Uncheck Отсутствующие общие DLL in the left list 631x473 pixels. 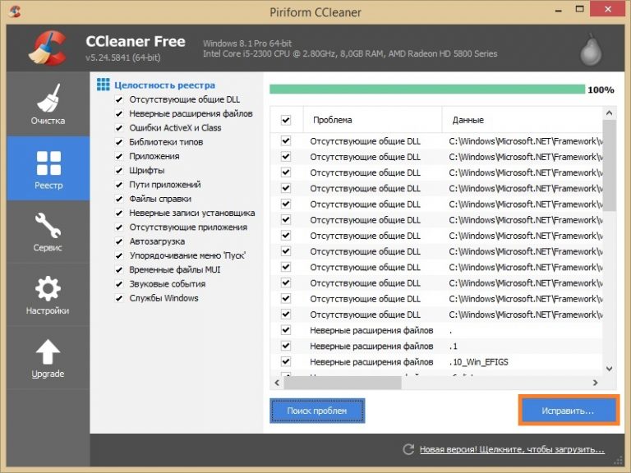coord(119,99)
